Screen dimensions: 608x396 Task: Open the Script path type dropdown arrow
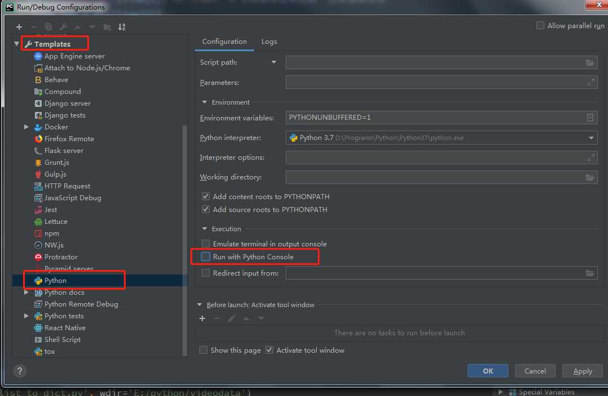click(x=274, y=62)
